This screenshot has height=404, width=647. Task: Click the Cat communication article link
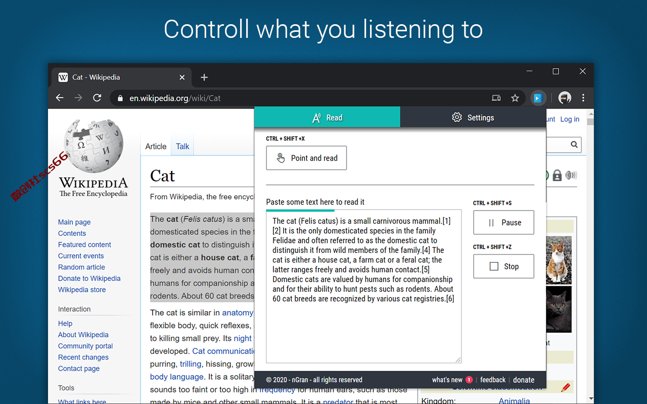tap(223, 351)
